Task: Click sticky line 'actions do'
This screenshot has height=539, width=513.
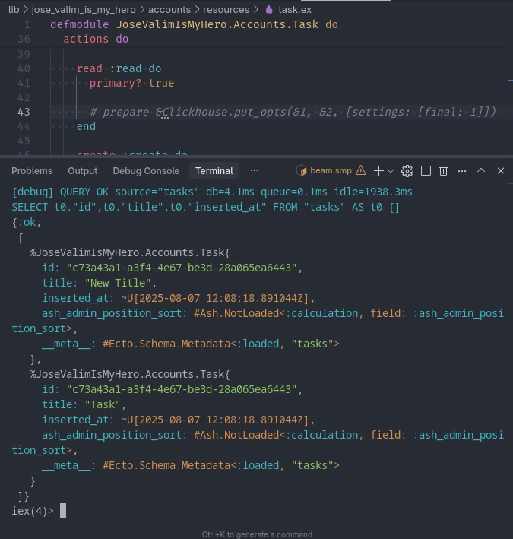Action: [96, 39]
